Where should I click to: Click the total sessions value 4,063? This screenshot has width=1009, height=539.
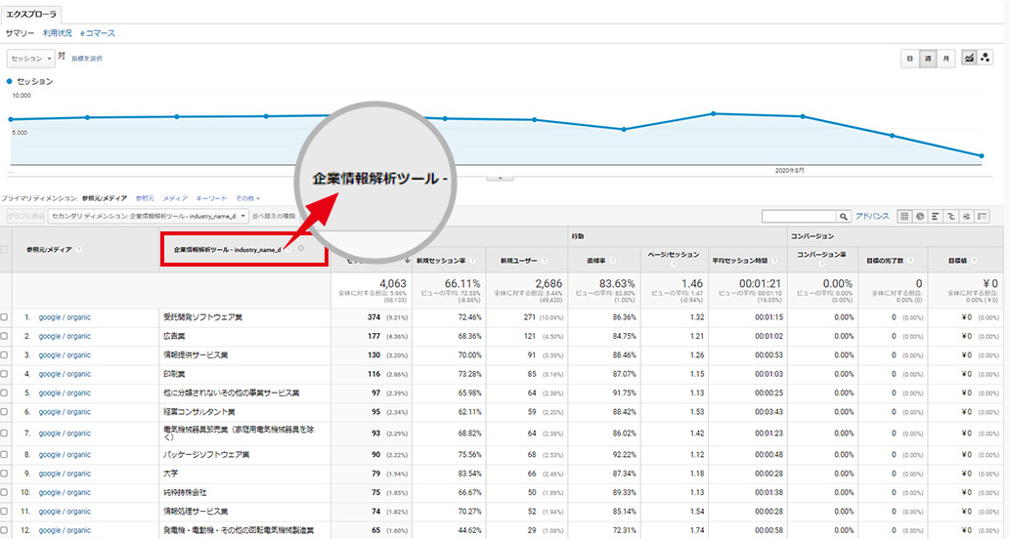click(x=392, y=283)
